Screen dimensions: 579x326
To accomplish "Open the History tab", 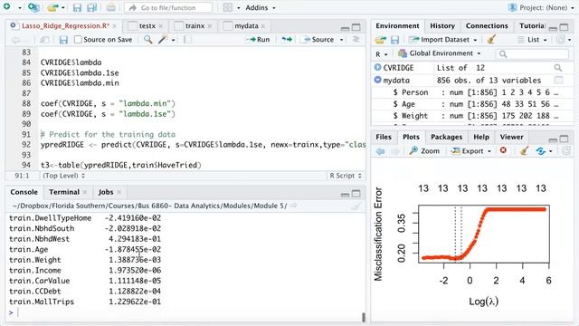I will [x=442, y=26].
